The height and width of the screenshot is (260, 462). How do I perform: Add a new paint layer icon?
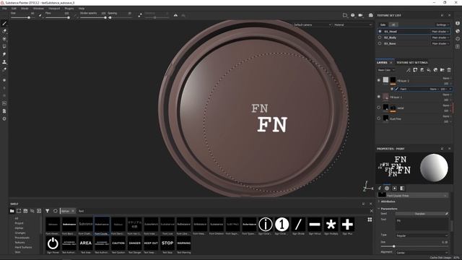point(422,70)
